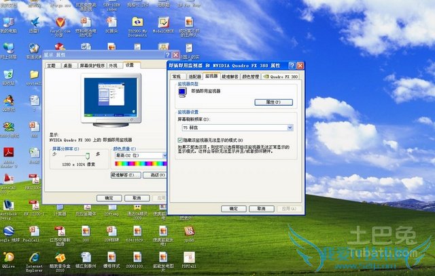Click the monitor icon under 监视器类型
435x276 pixels.
(x=182, y=91)
